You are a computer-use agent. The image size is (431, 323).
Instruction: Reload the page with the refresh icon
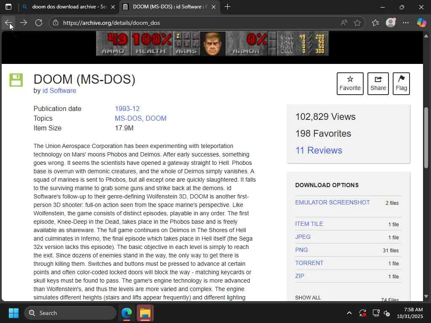tap(39, 23)
